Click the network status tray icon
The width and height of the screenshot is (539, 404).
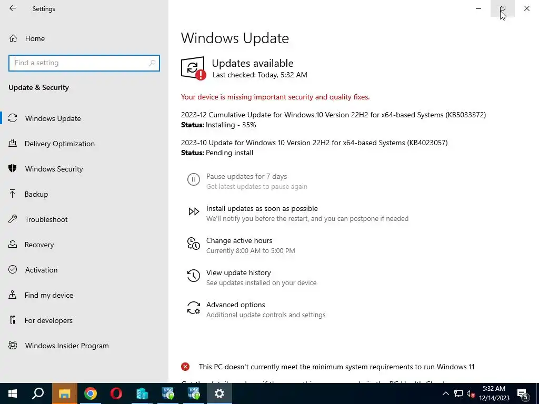(458, 393)
